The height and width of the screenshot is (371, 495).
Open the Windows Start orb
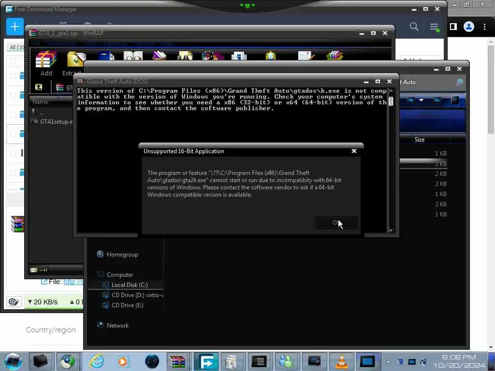[13, 361]
